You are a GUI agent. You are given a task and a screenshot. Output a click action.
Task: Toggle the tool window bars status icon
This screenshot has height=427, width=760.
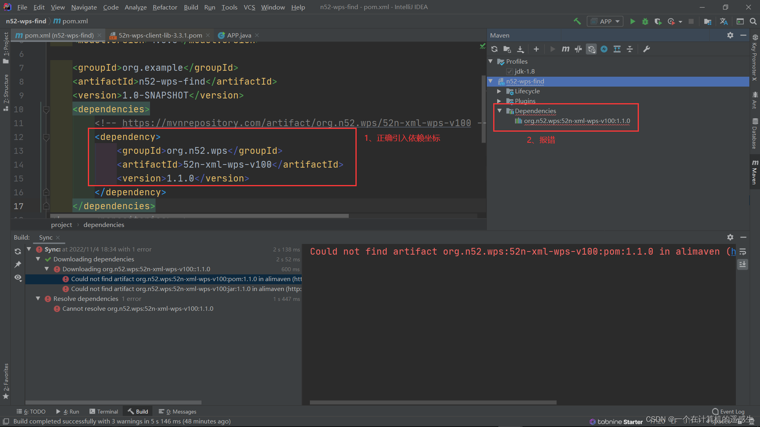coord(6,421)
